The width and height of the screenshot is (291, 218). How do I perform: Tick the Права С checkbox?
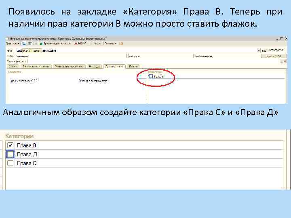click(10, 163)
